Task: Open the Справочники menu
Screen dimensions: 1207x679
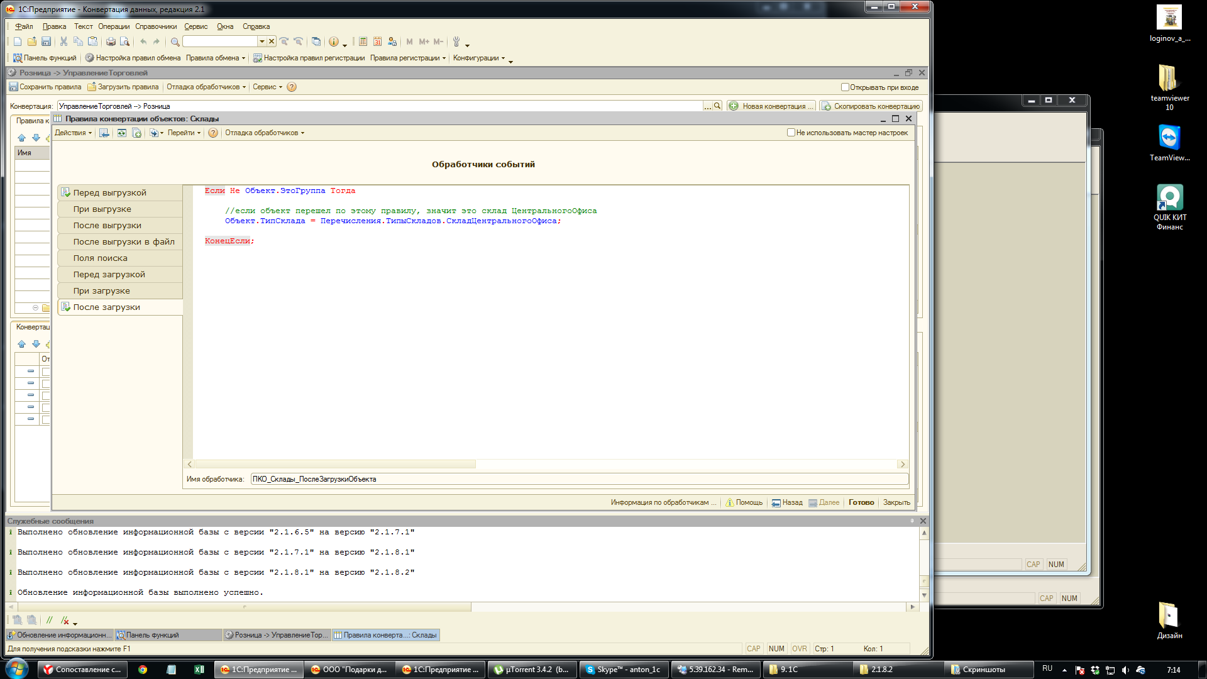Action: 156,26
